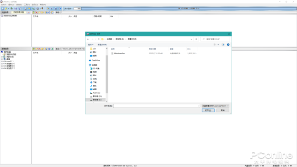The image size is (297, 167).
Task: Click the boot disc properties icon beside 不可引导光盘
Action: [x=28, y=12]
